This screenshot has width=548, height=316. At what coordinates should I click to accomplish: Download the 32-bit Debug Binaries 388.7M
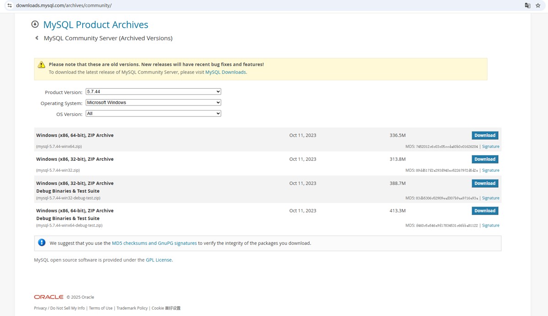pos(485,183)
